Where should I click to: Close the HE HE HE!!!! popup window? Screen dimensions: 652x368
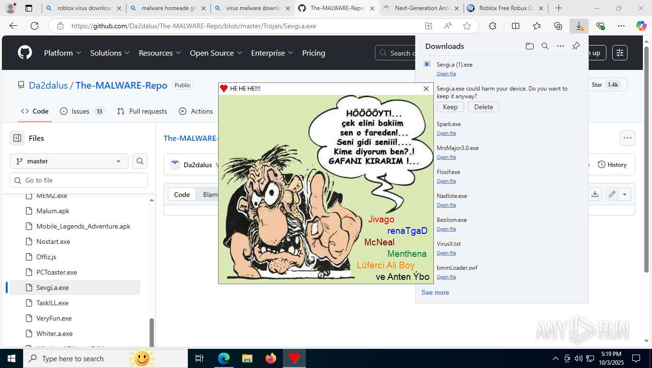[x=426, y=89]
